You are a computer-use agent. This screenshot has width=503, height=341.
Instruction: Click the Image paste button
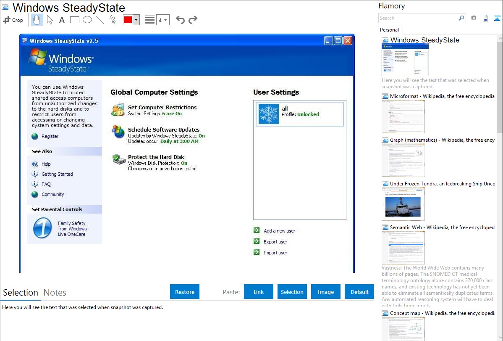point(325,292)
